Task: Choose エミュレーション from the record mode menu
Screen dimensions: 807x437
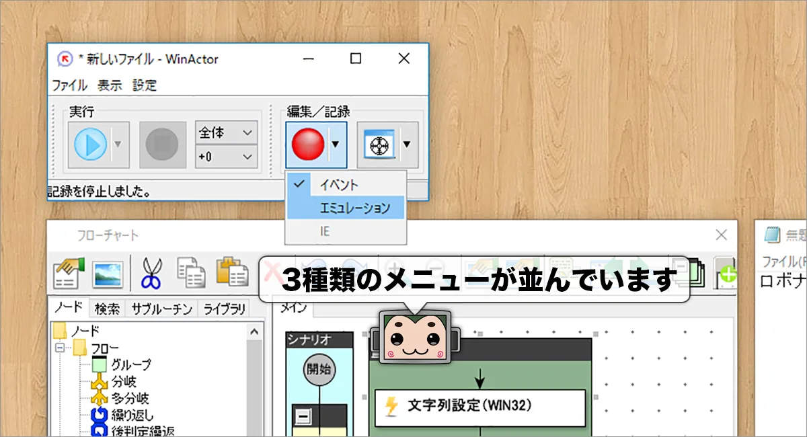Action: click(346, 208)
